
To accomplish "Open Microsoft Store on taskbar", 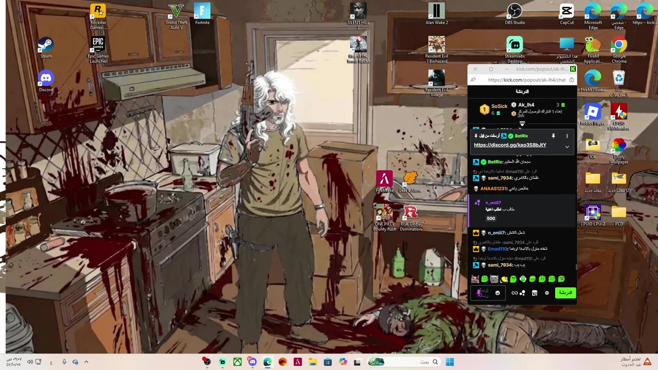I will (x=327, y=362).
